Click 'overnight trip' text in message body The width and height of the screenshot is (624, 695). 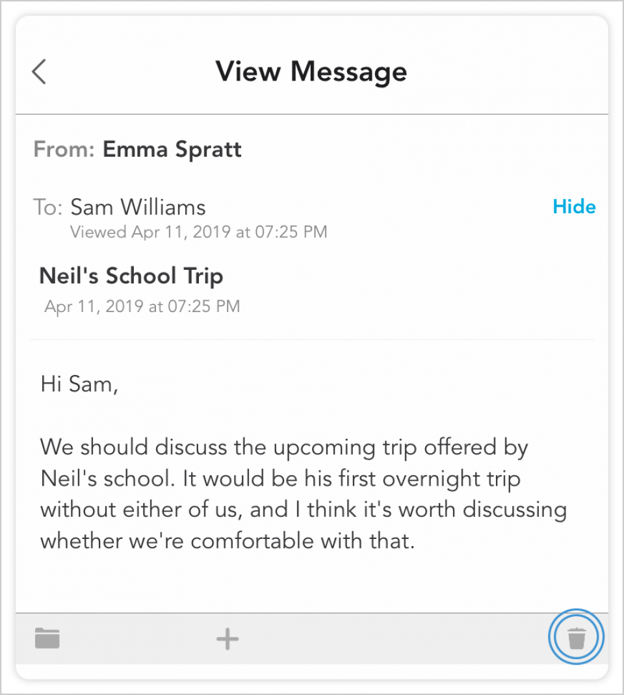[452, 479]
